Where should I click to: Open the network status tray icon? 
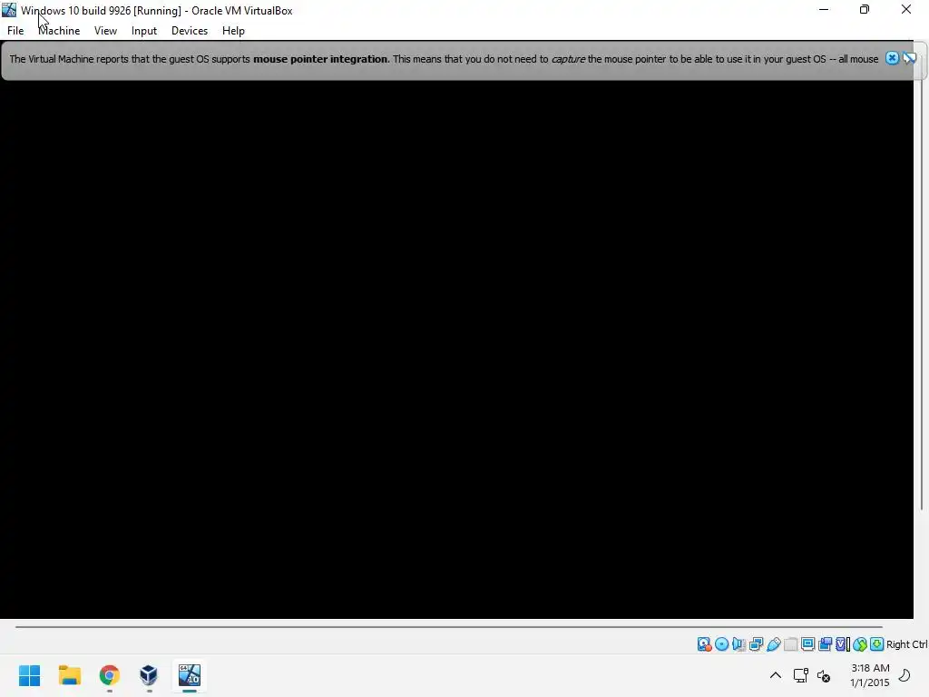click(x=801, y=675)
